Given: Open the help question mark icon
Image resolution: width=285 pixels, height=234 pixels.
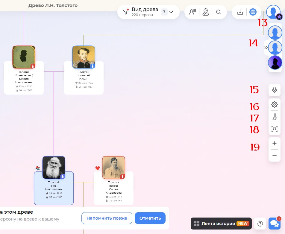Looking at the screenshot, I should [x=260, y=224].
